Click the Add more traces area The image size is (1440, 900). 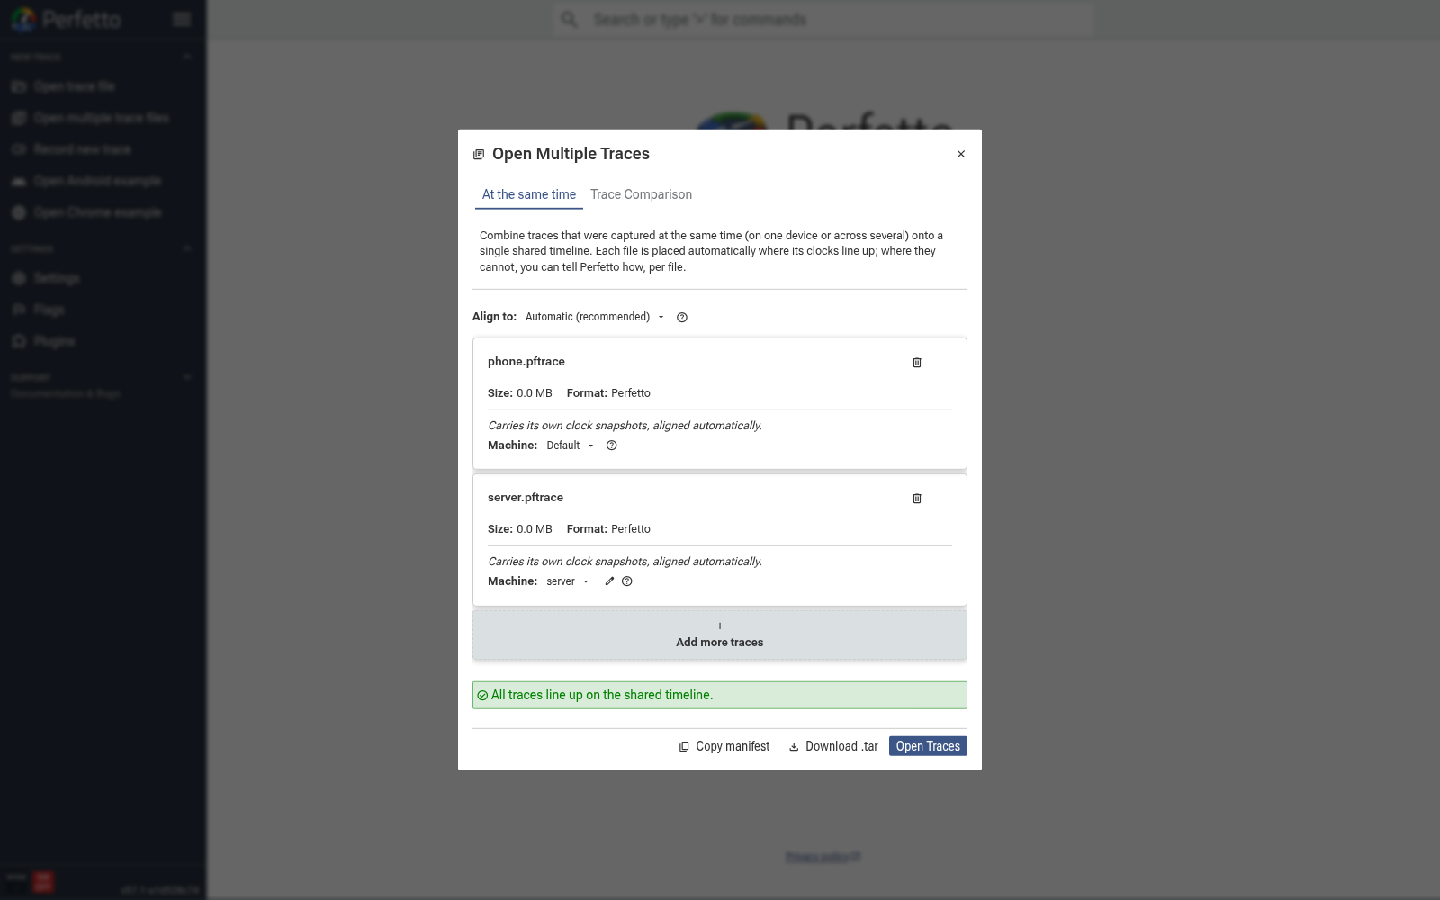coord(720,634)
